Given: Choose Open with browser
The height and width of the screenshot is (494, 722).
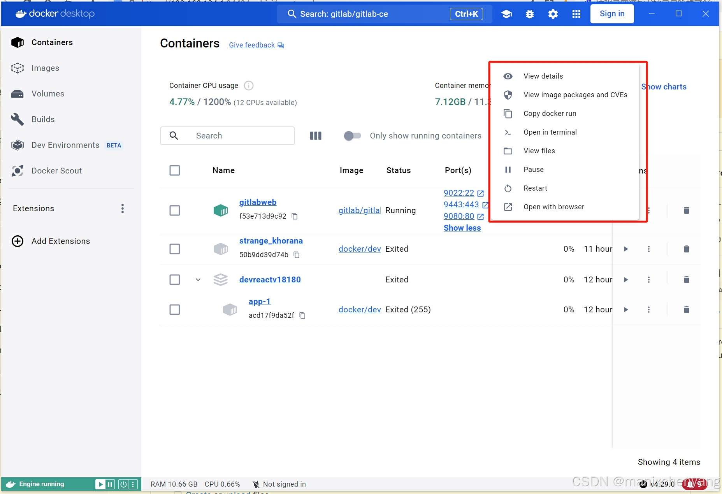Looking at the screenshot, I should click(x=565, y=207).
